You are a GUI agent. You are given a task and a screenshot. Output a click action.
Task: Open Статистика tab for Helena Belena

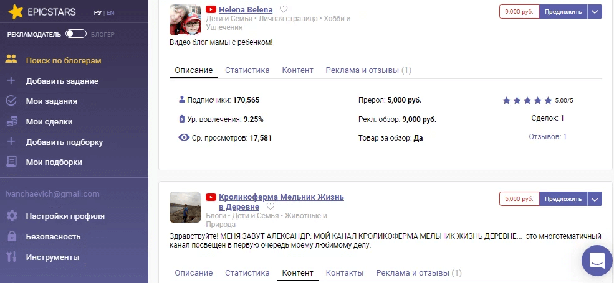coord(247,70)
